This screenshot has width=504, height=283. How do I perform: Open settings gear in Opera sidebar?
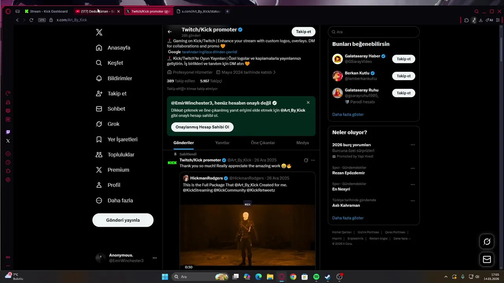tap(8, 180)
